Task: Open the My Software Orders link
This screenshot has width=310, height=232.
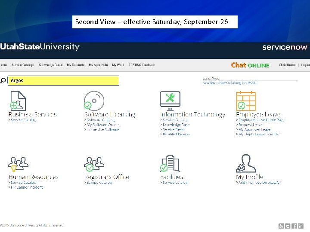Action: coord(103,125)
